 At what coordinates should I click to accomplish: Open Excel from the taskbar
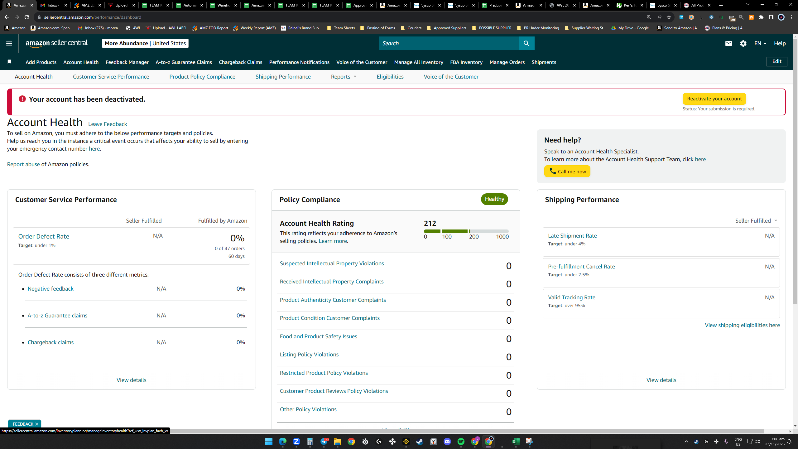[516, 442]
